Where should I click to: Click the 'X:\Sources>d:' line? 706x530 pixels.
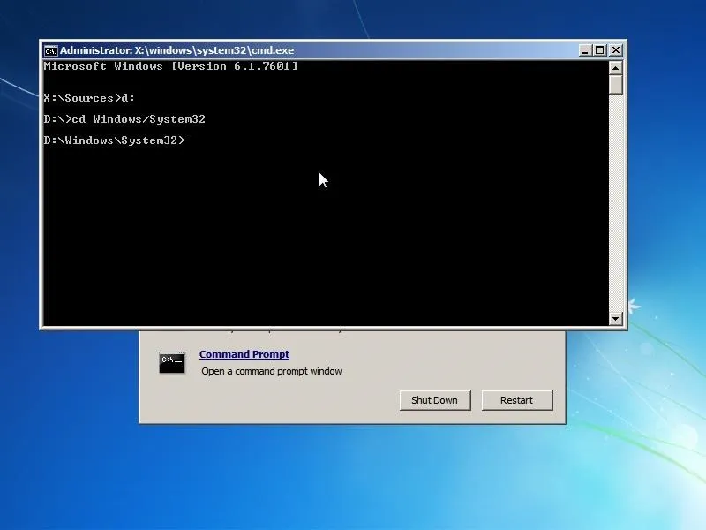[89, 98]
